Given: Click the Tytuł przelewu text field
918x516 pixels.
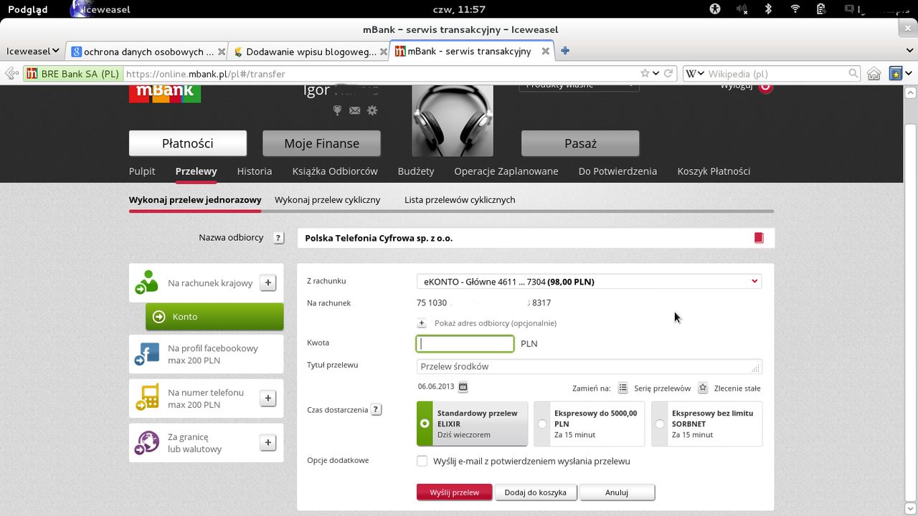Looking at the screenshot, I should coord(589,366).
